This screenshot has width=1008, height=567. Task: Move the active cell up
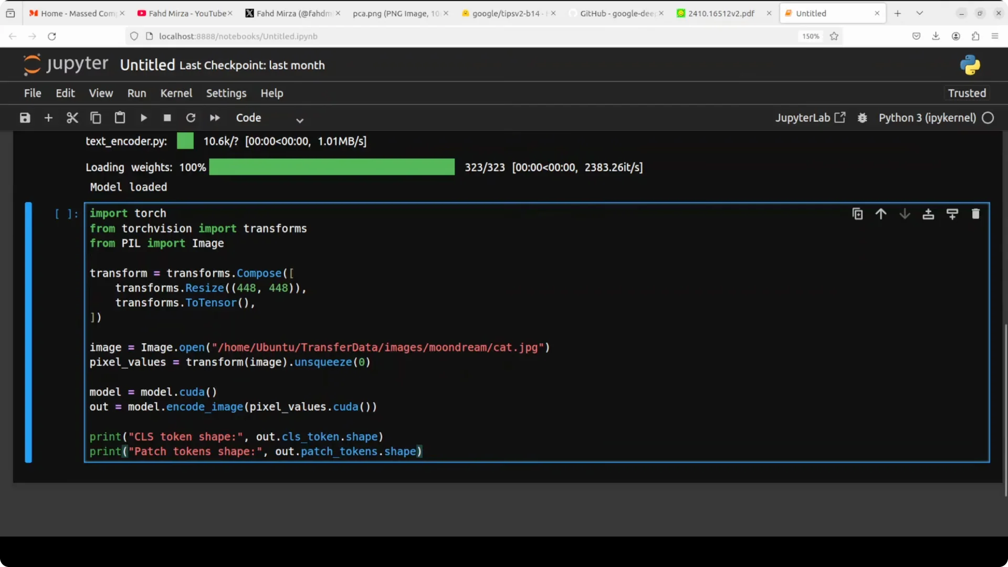tap(881, 214)
